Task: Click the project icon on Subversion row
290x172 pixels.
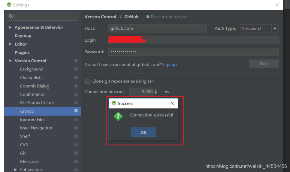Action: (76, 170)
